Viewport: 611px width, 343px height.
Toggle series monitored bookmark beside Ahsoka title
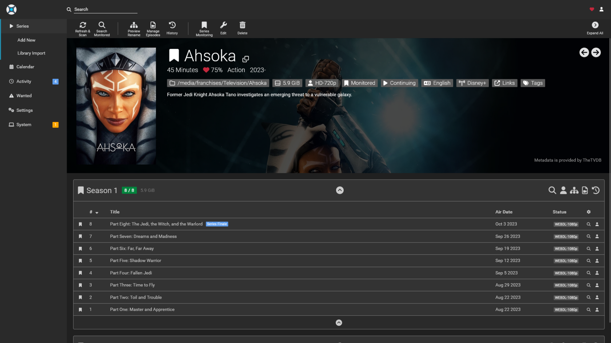(x=174, y=56)
